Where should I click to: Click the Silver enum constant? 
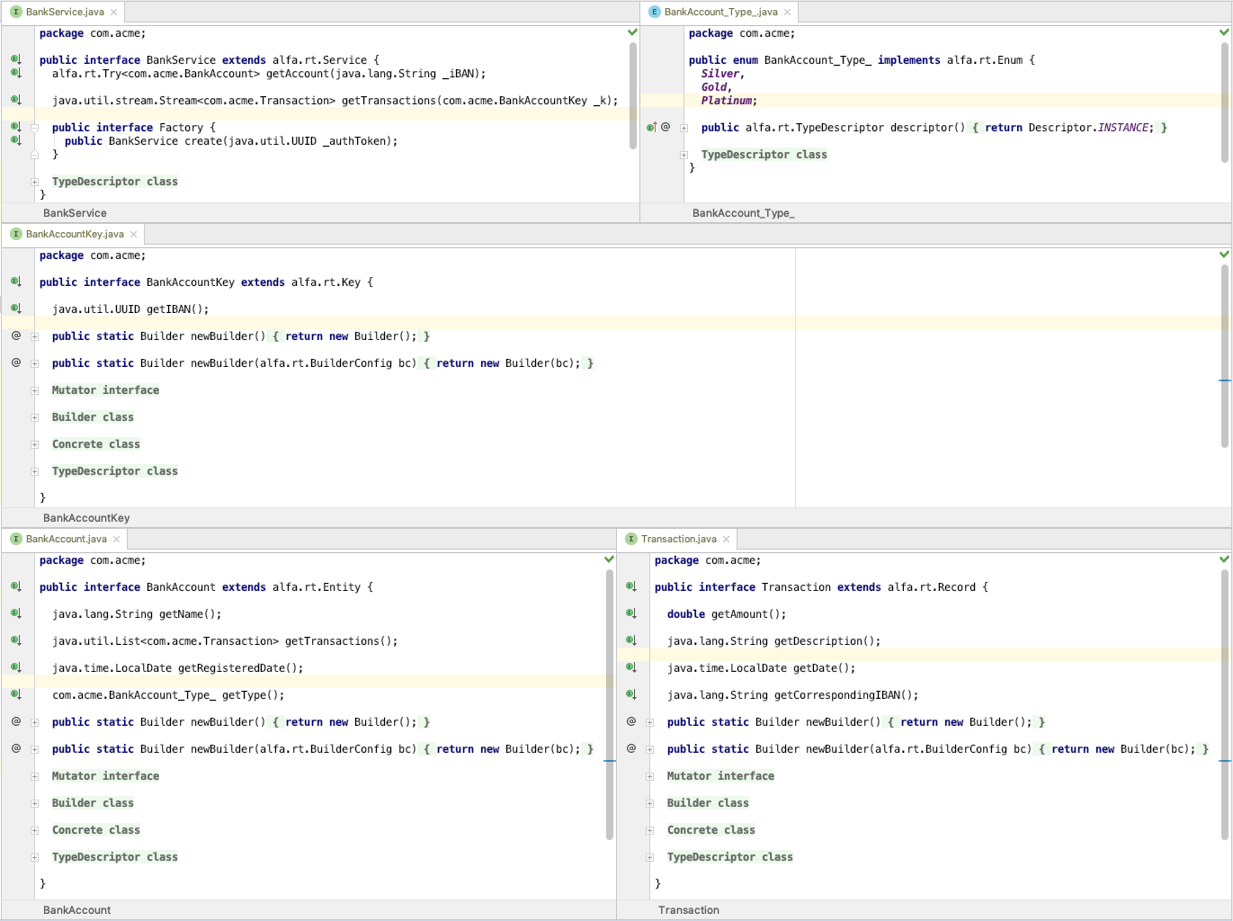[x=722, y=74]
